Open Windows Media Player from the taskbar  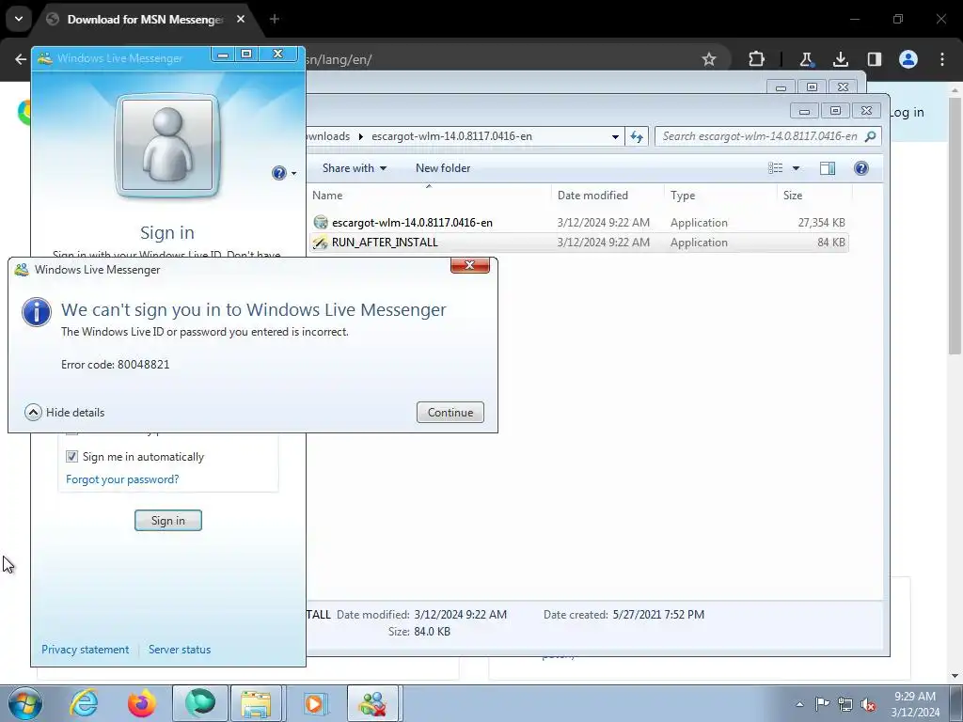(x=315, y=703)
